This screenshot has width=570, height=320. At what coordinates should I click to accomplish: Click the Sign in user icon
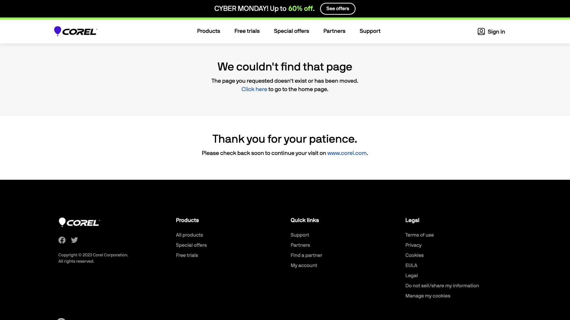click(x=481, y=31)
